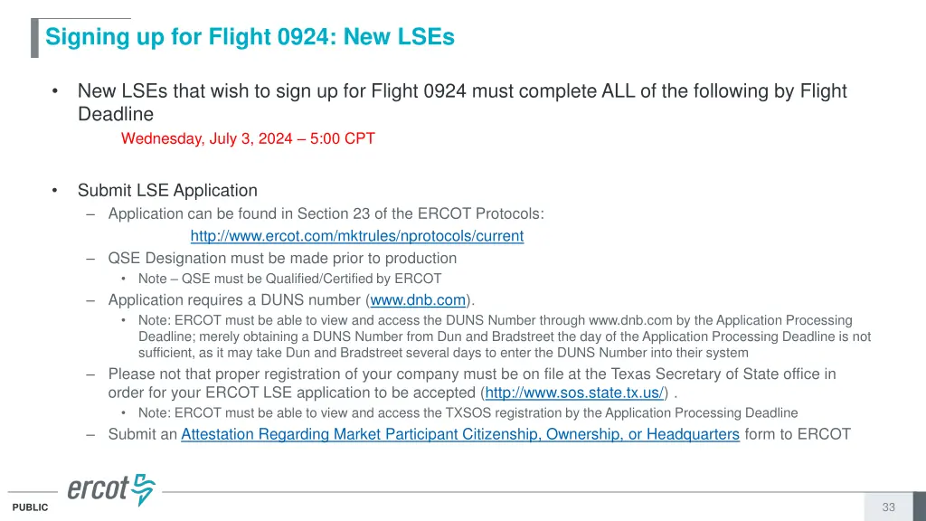Click the 'QSE Designation must be made' line

[x=282, y=258]
